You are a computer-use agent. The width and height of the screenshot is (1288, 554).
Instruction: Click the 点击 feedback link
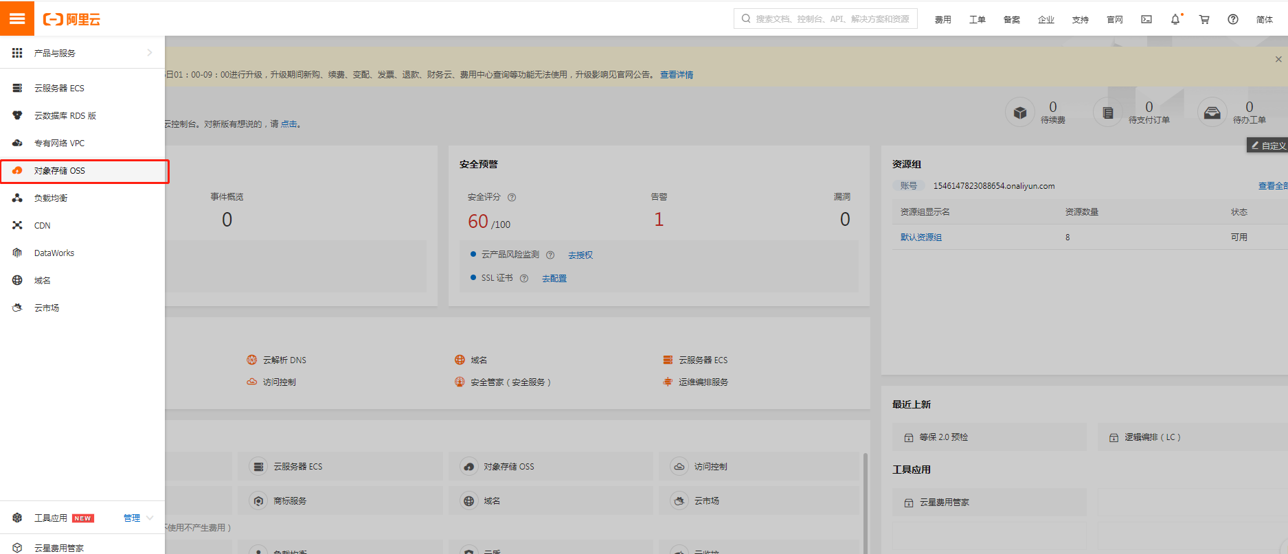pyautogui.click(x=289, y=124)
